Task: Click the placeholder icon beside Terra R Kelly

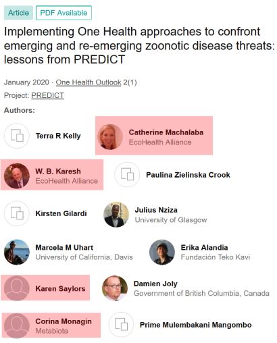Action: 17,136
